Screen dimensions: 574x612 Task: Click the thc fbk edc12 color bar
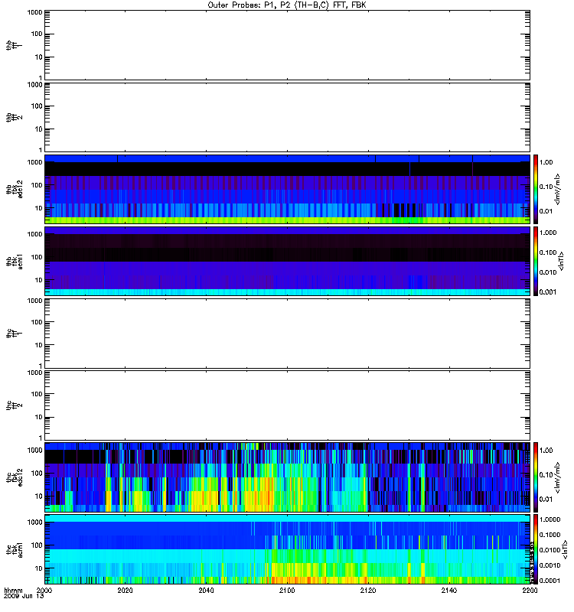click(536, 477)
